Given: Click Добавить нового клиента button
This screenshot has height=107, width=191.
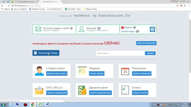Looking at the screenshot, I should [57, 73].
